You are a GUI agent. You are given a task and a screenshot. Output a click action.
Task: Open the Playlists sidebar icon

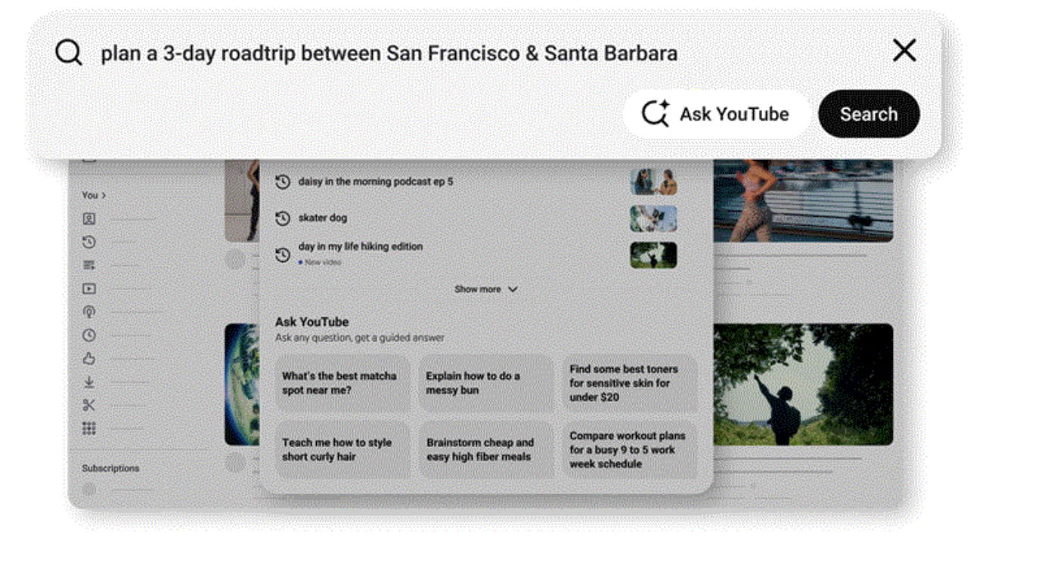point(89,265)
